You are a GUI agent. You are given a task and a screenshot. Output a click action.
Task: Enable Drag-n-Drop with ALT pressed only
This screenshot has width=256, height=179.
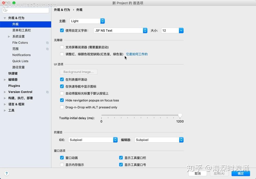coord(62,107)
